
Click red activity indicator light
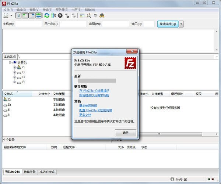point(213,179)
